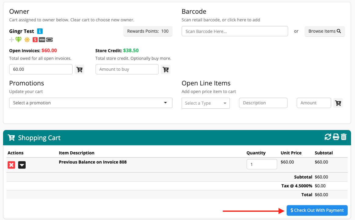Empty the shopping cart with trash icon

[344, 137]
